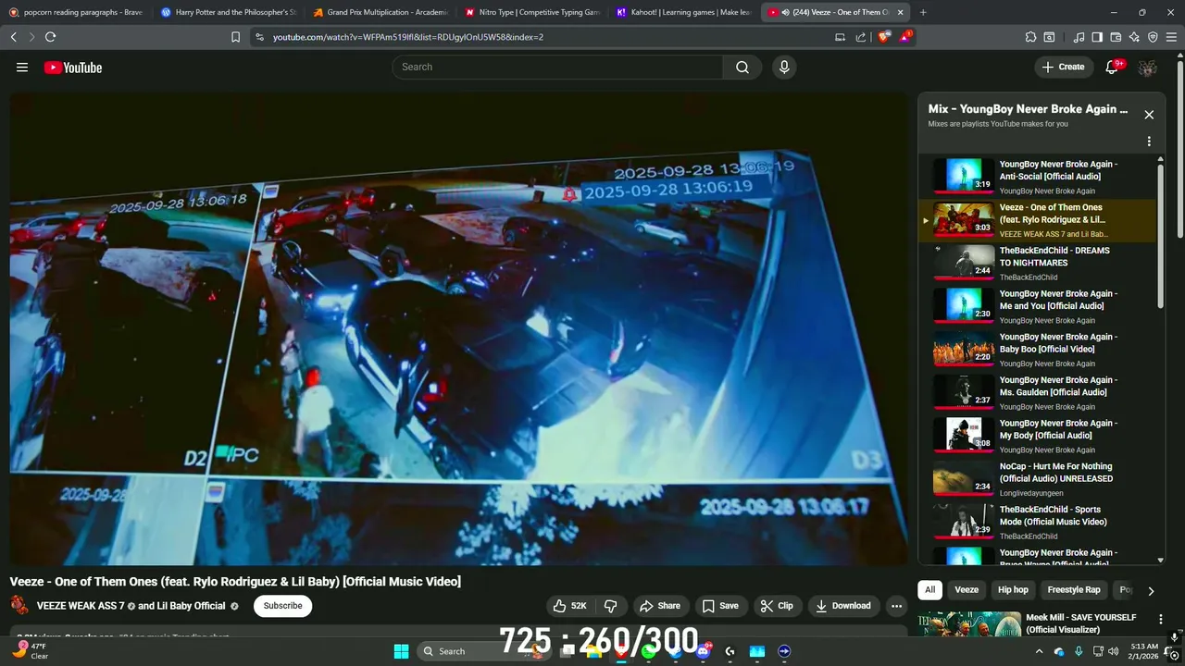Open Brave Wallet icon
This screenshot has width=1185, height=666.
[x=1116, y=37]
